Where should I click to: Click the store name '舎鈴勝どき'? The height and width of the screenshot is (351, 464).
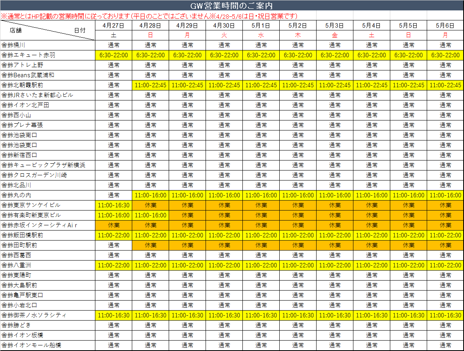(16, 325)
